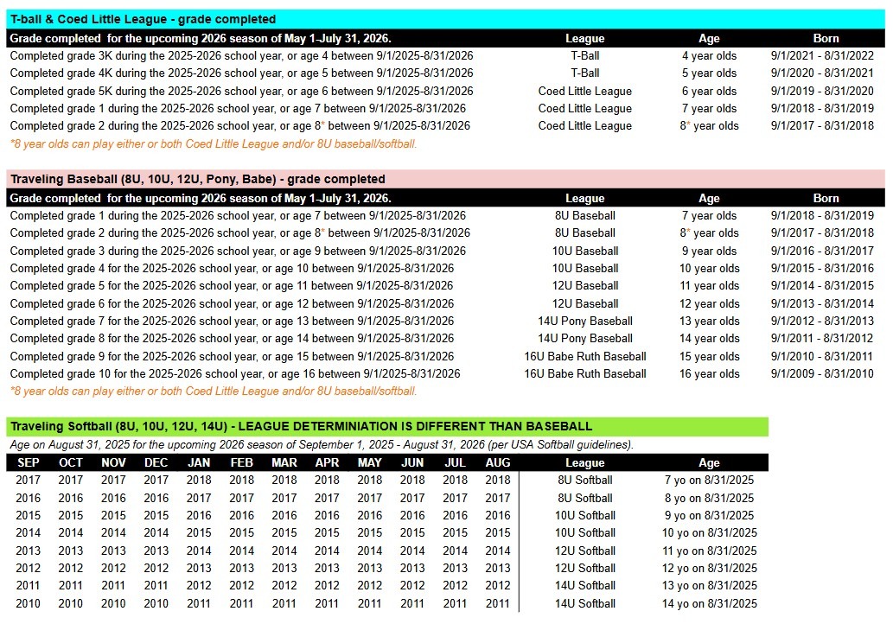Screen dimensions: 893x624
Task: Select the SEP month column header
Action: click(x=29, y=462)
